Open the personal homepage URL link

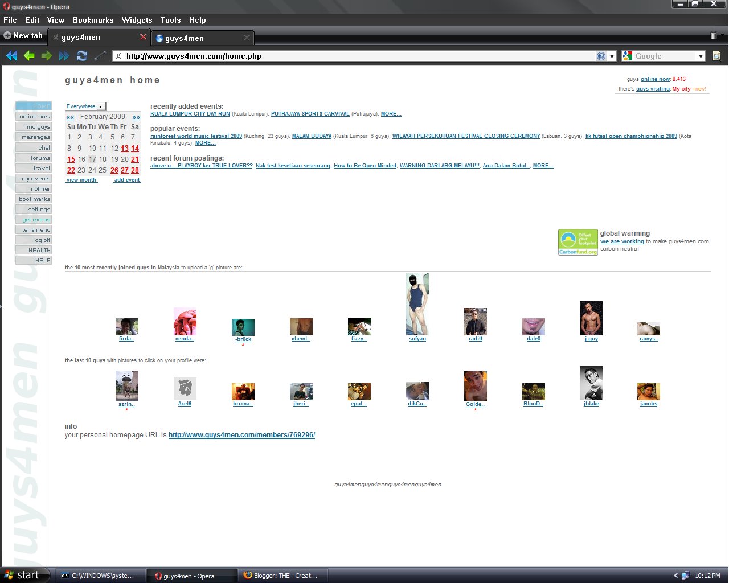241,435
